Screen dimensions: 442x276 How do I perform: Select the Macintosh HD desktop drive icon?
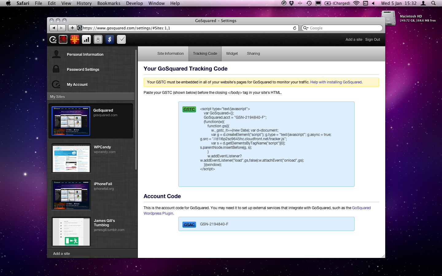click(388, 18)
